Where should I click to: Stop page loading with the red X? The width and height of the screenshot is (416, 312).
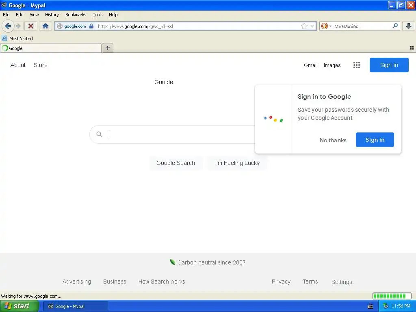tap(31, 26)
